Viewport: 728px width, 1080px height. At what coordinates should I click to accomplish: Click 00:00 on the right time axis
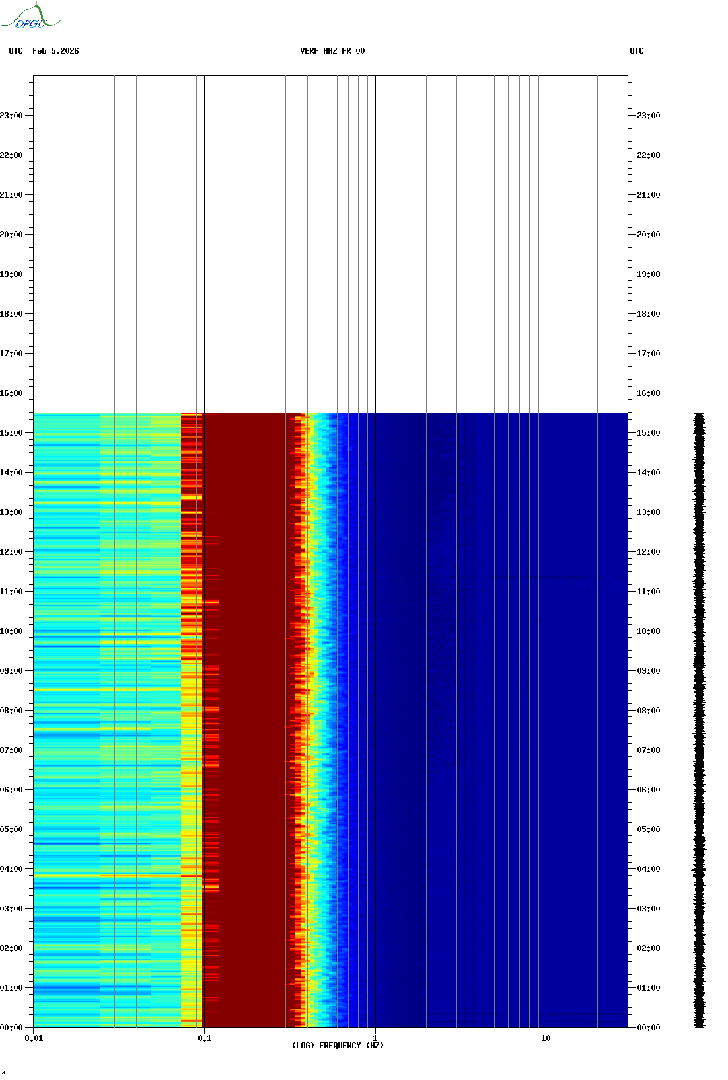[649, 1028]
